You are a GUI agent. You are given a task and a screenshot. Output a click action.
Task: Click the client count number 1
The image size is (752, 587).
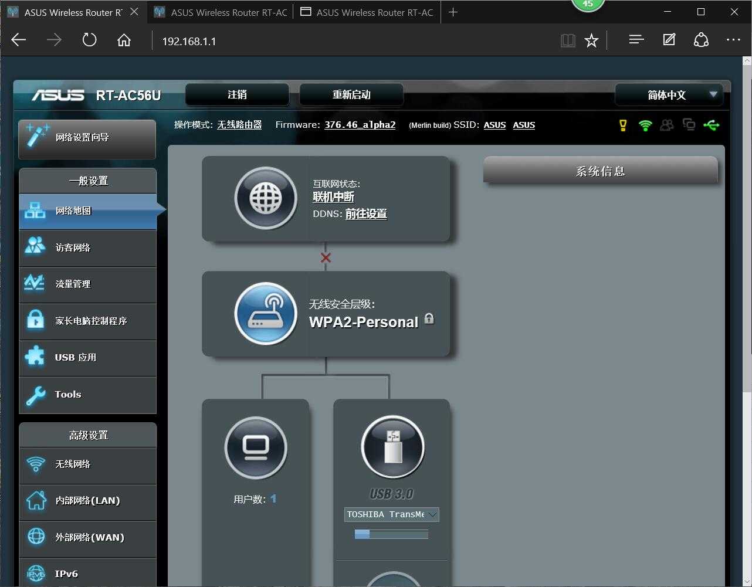(x=273, y=498)
